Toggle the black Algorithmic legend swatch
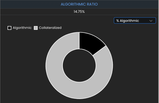Image resolution: width=159 pixels, height=103 pixels. click(x=9, y=28)
